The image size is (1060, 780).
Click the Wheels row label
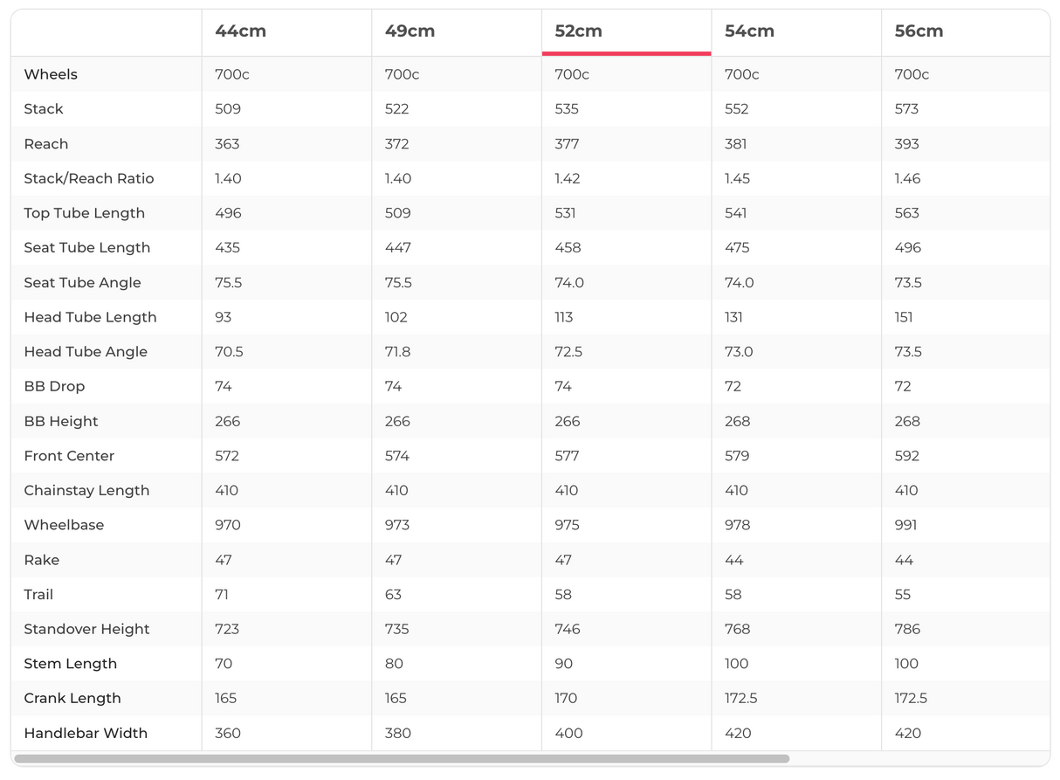(x=51, y=74)
